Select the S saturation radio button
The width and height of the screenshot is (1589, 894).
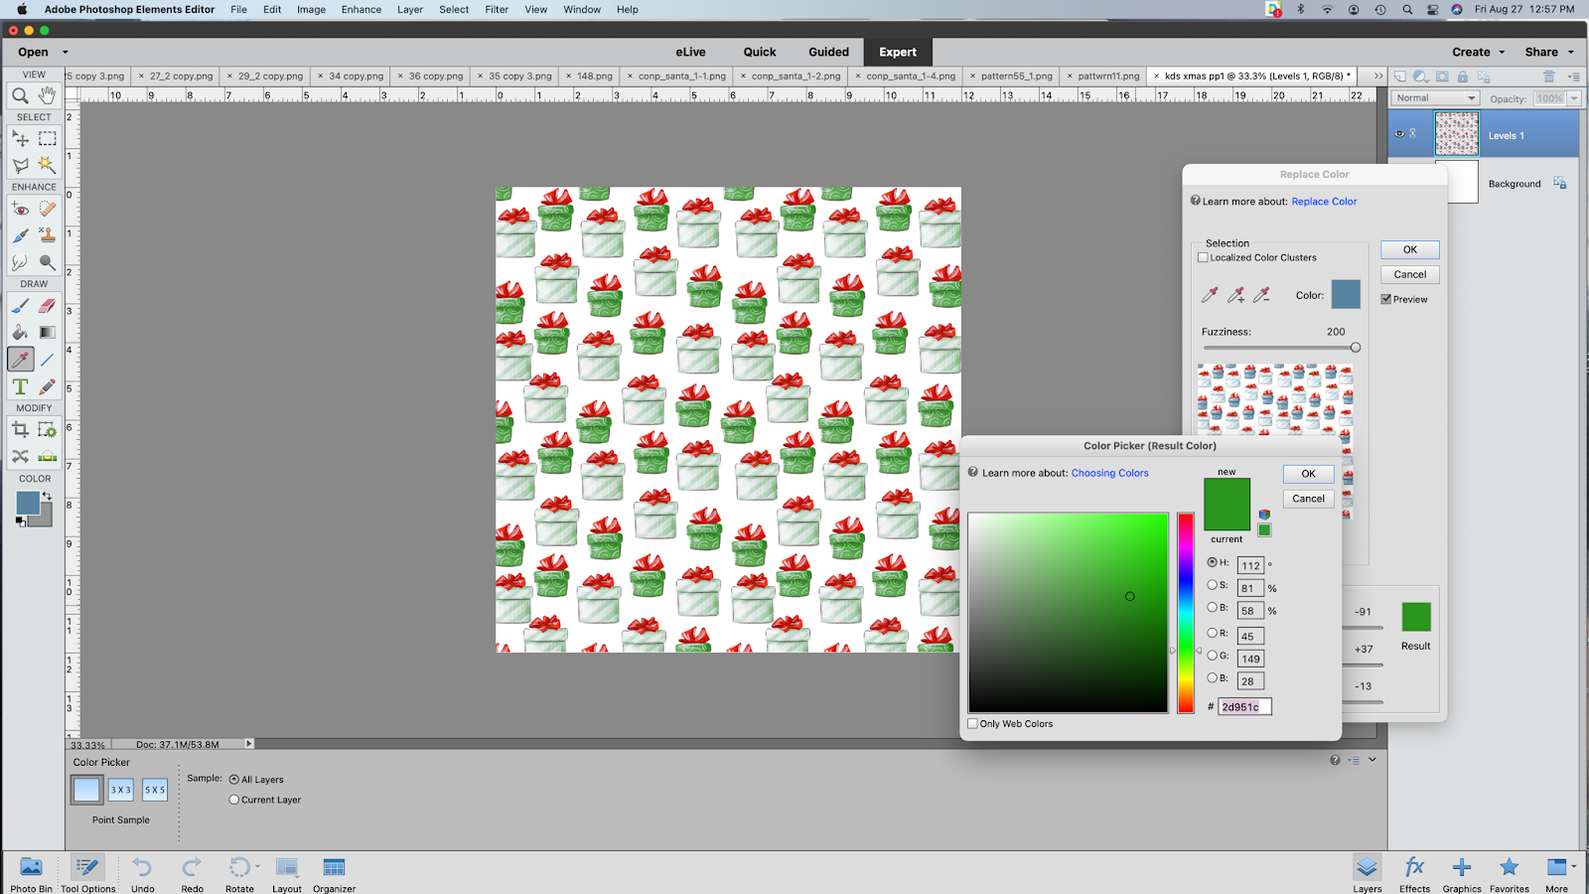point(1212,585)
